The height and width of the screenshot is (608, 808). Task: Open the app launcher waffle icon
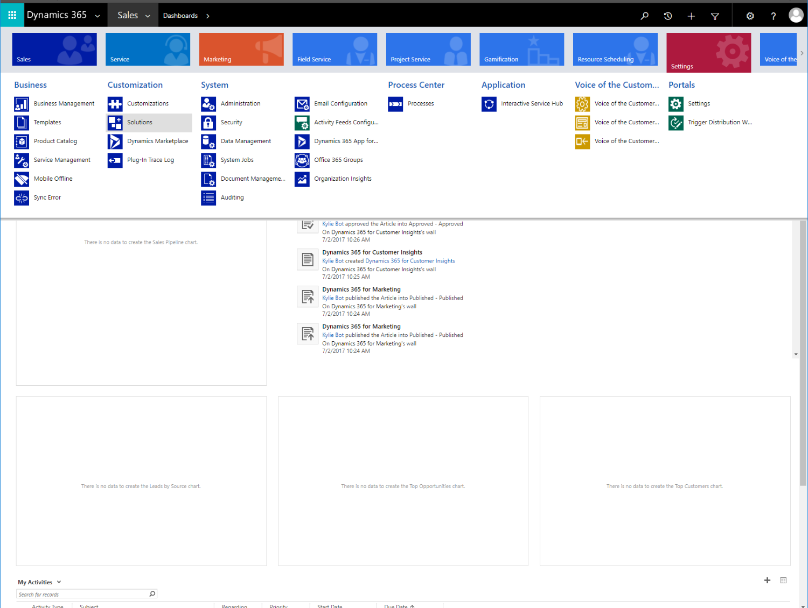pos(12,15)
